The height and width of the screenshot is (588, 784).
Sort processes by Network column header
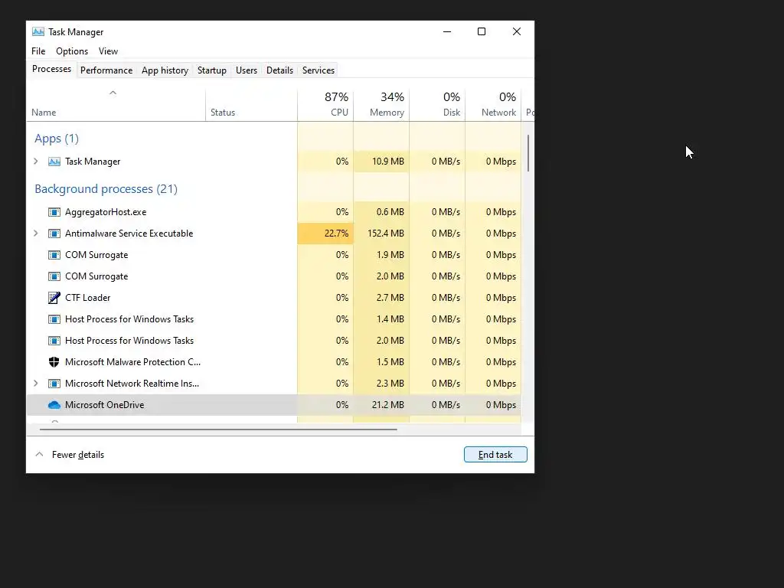point(494,104)
